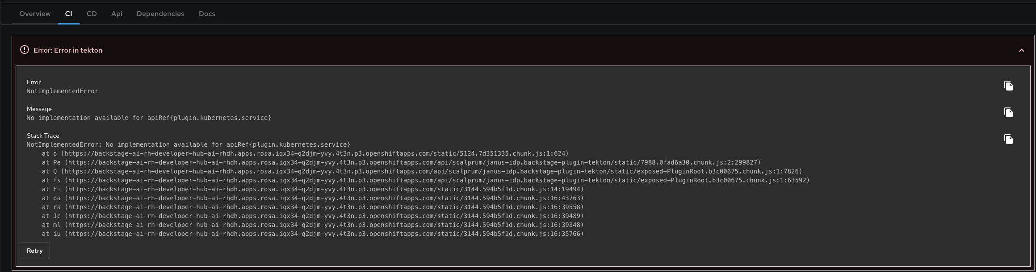
Task: Click the 'No implementation available' message line
Action: click(149, 118)
